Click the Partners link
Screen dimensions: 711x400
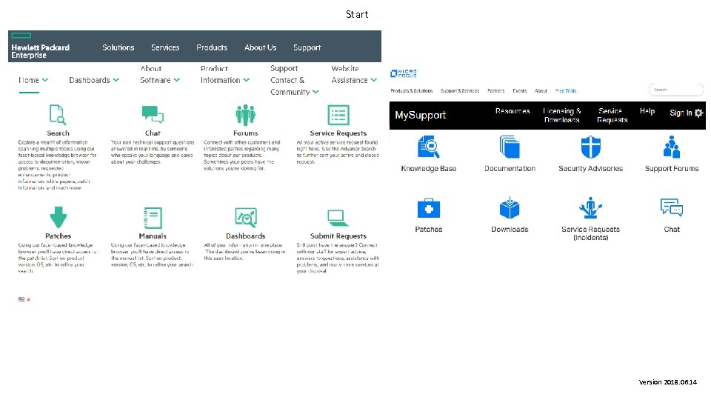tap(495, 90)
